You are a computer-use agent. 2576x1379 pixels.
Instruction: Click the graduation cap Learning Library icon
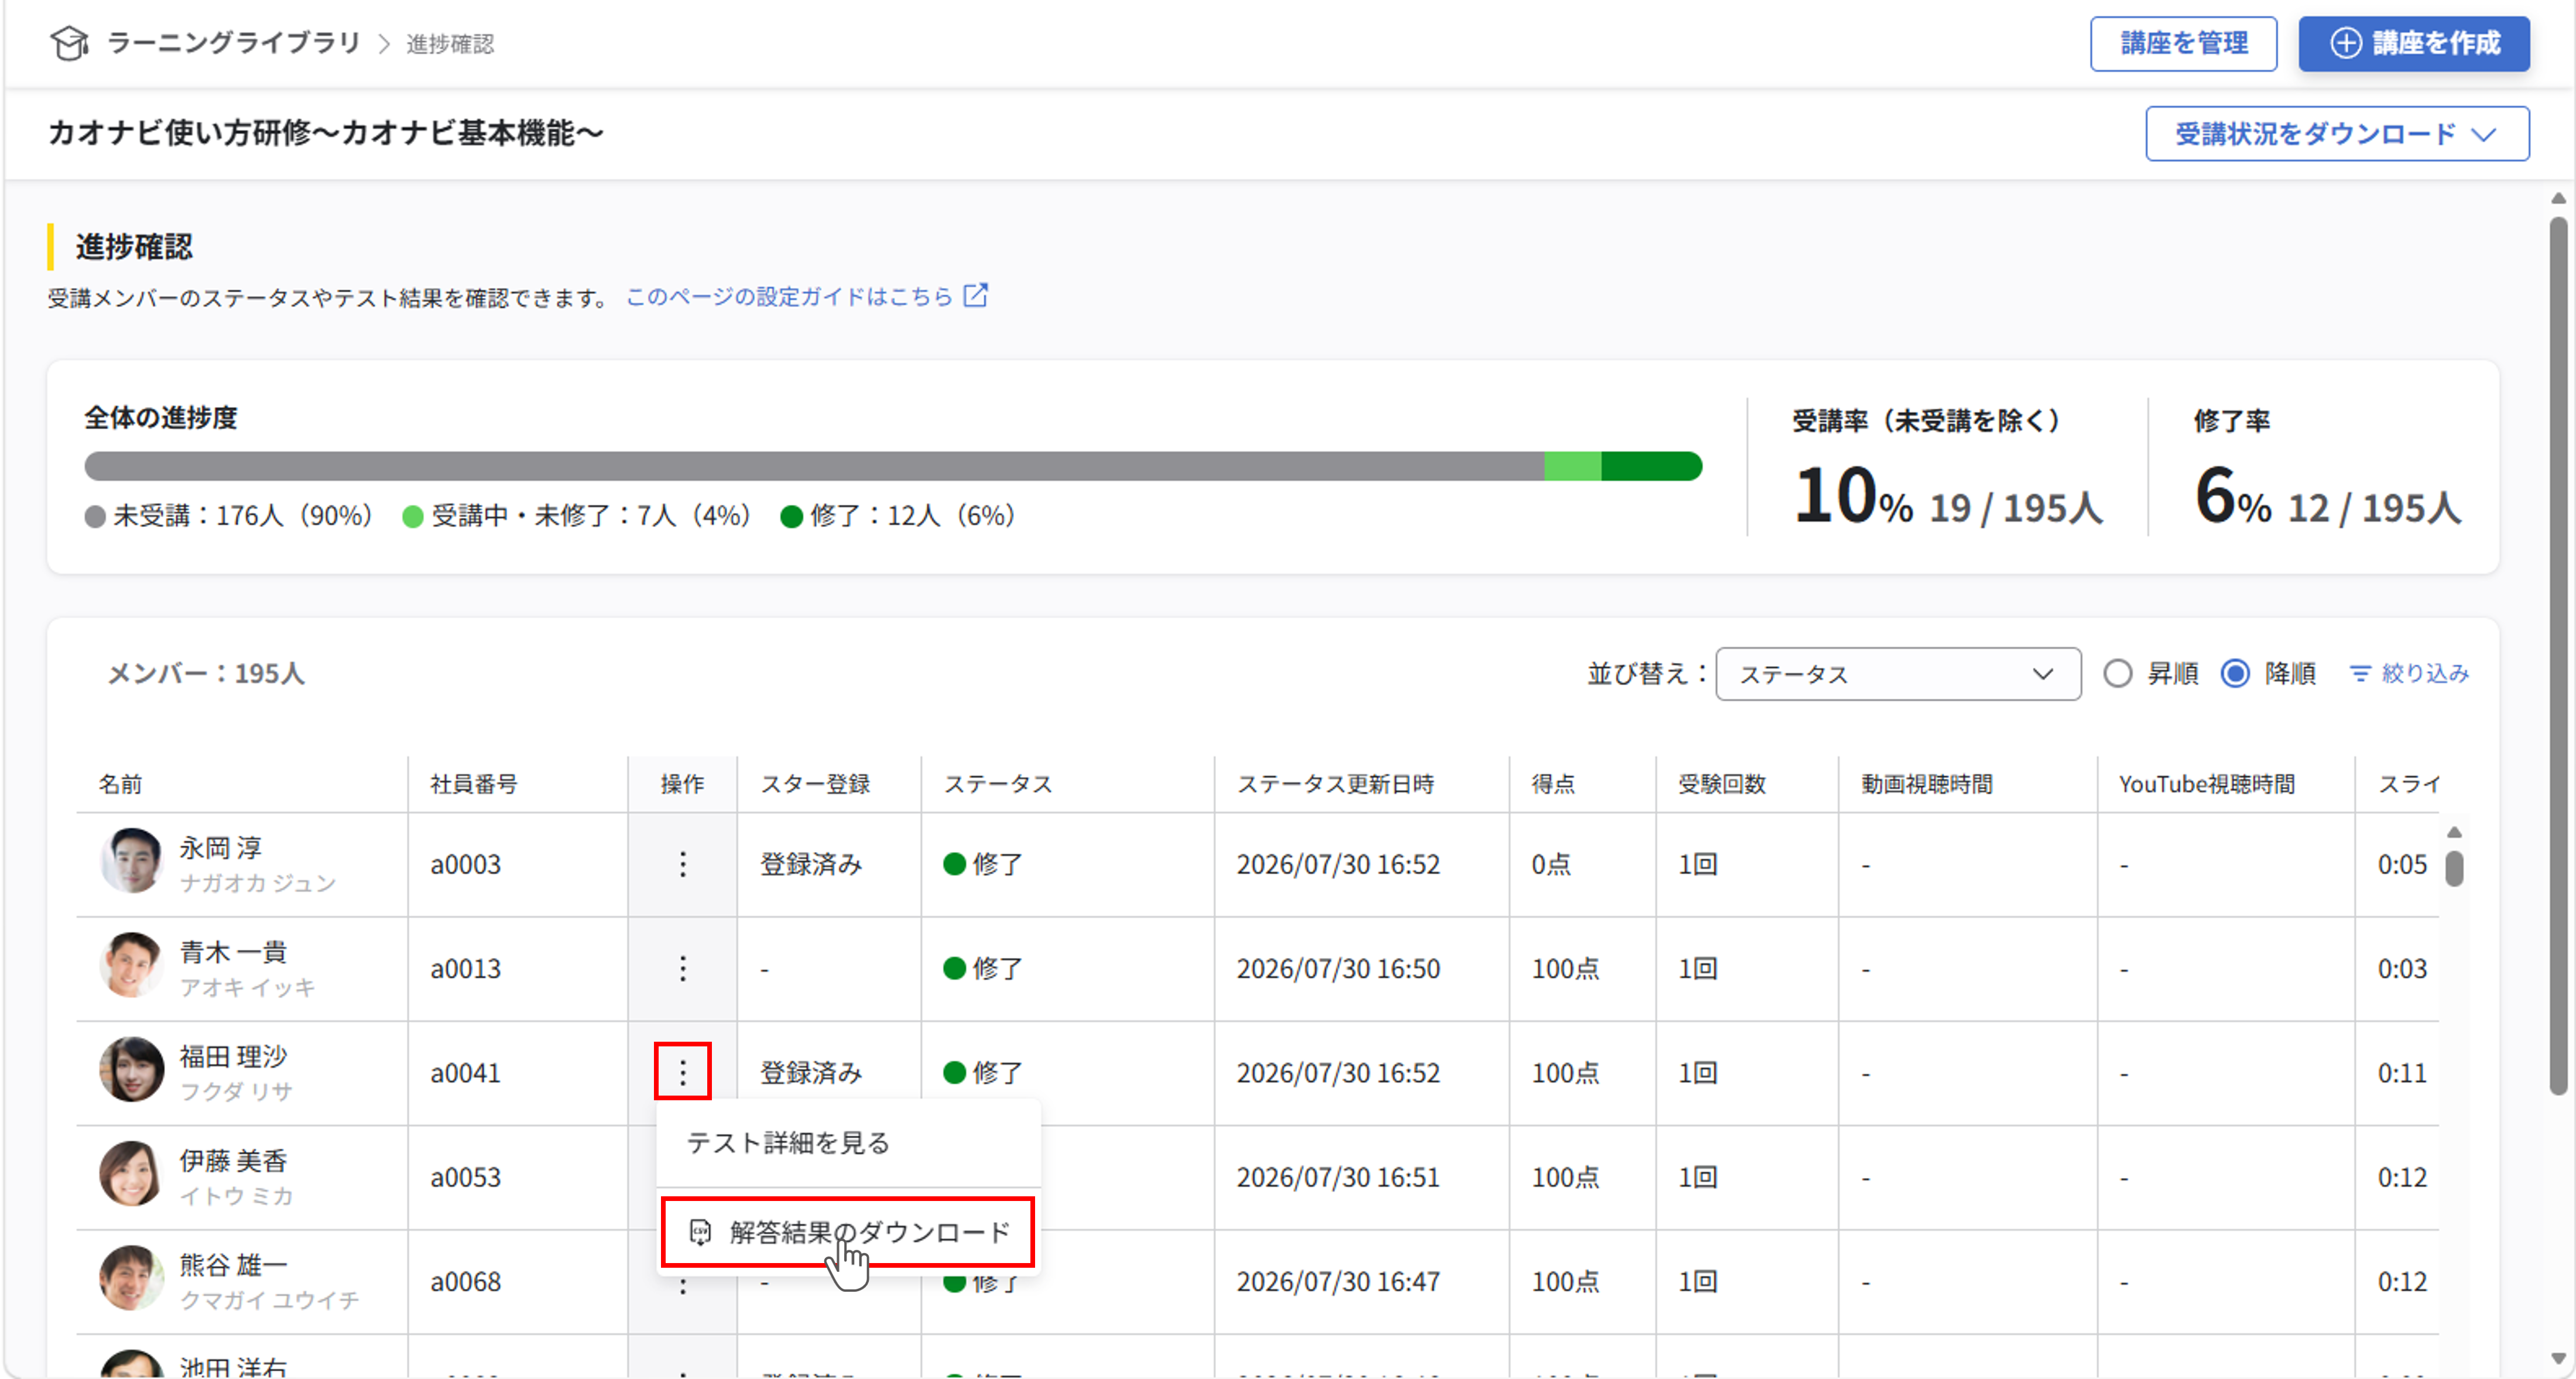[69, 43]
